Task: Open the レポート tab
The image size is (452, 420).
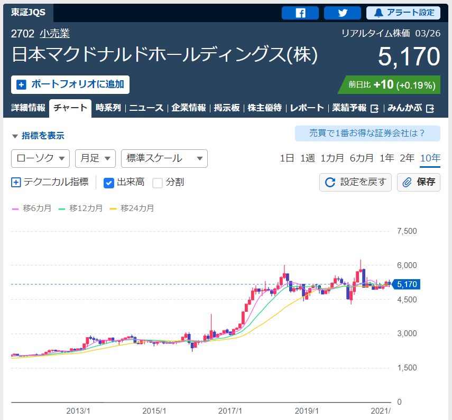Action: click(307, 108)
